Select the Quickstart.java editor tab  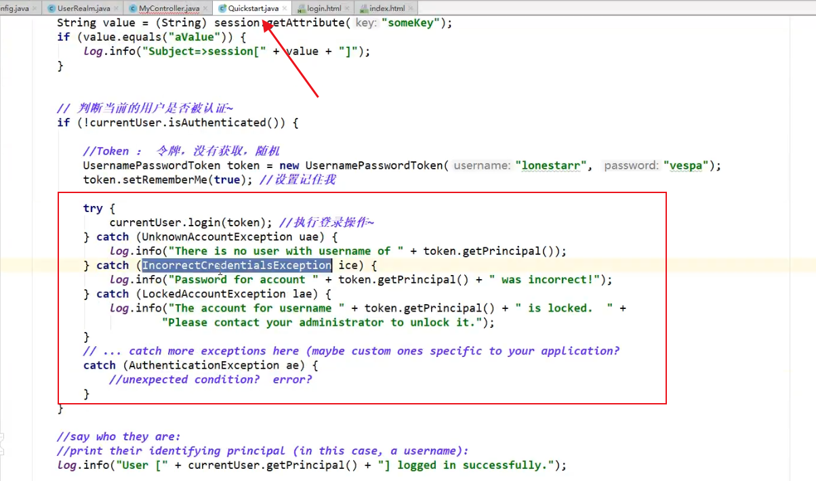pos(253,8)
